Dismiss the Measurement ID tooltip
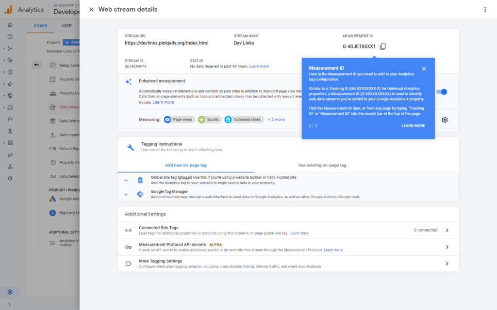497x310 pixels. click(x=424, y=69)
